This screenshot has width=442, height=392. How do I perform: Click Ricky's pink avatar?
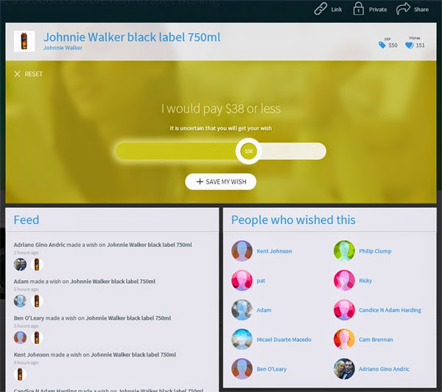pos(344,281)
